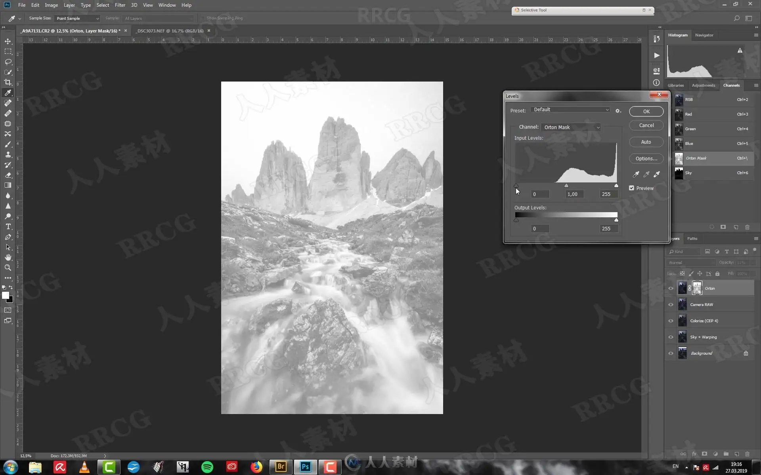Viewport: 761px width, 475px height.
Task: Select the Pen tool
Action: coord(8,237)
